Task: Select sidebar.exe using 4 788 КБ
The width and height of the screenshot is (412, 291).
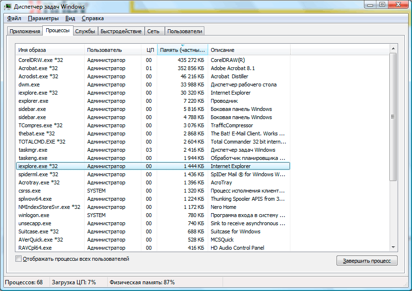Action: coord(153,117)
